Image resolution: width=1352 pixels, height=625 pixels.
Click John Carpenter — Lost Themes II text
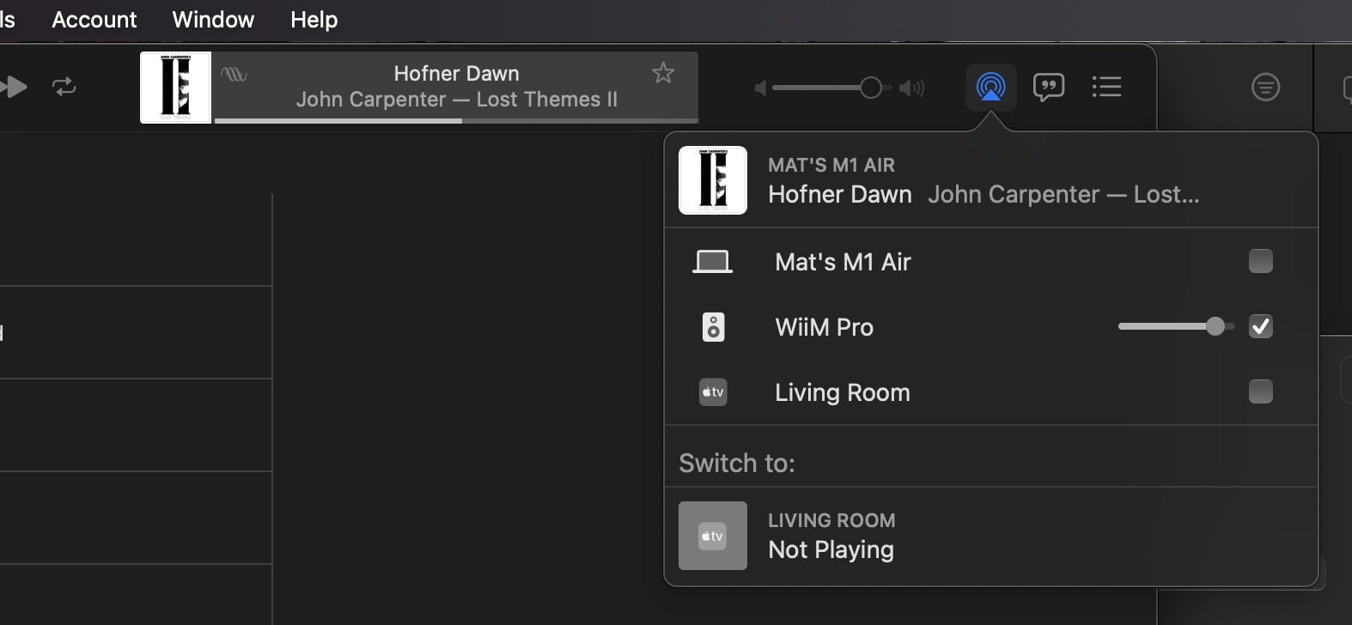tap(456, 100)
